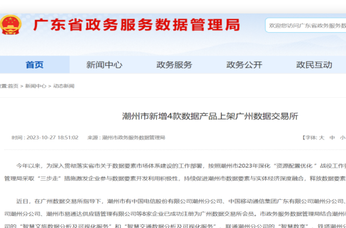Click the national emblem logo
The width and height of the screenshot is (346, 228).
tap(11, 25)
